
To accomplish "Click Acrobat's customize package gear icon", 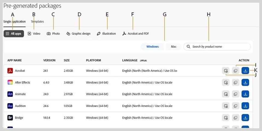I will click(x=226, y=71).
